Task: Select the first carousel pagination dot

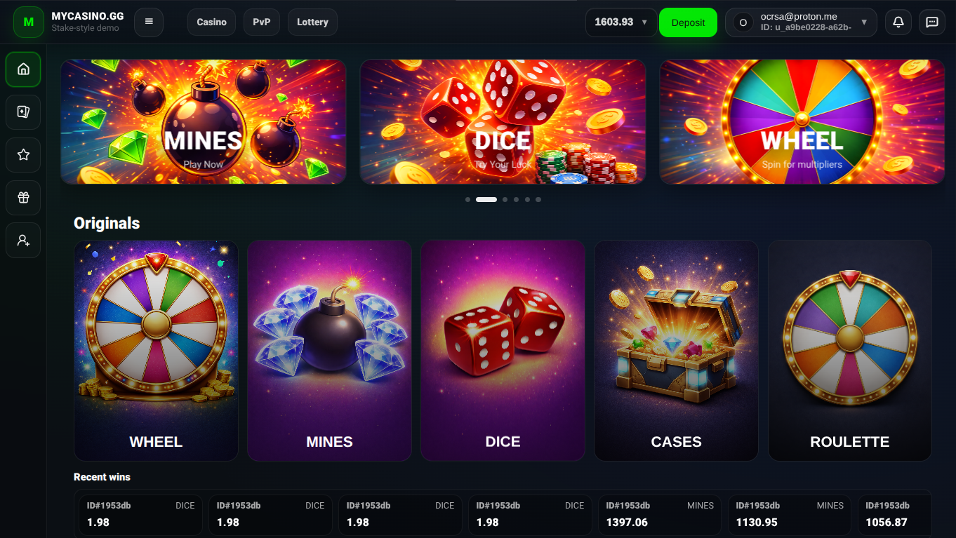Action: (x=468, y=200)
